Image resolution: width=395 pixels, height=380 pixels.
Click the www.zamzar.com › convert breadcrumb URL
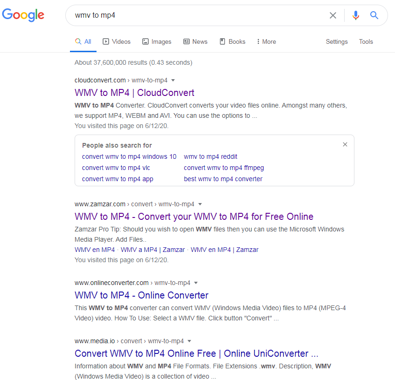(134, 204)
